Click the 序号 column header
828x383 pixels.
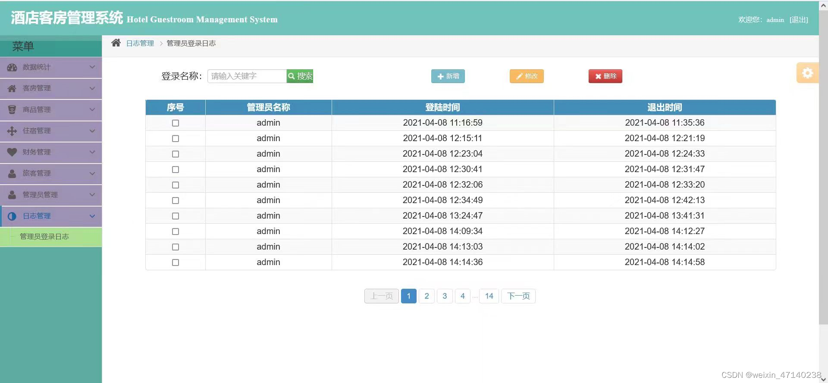coord(176,108)
